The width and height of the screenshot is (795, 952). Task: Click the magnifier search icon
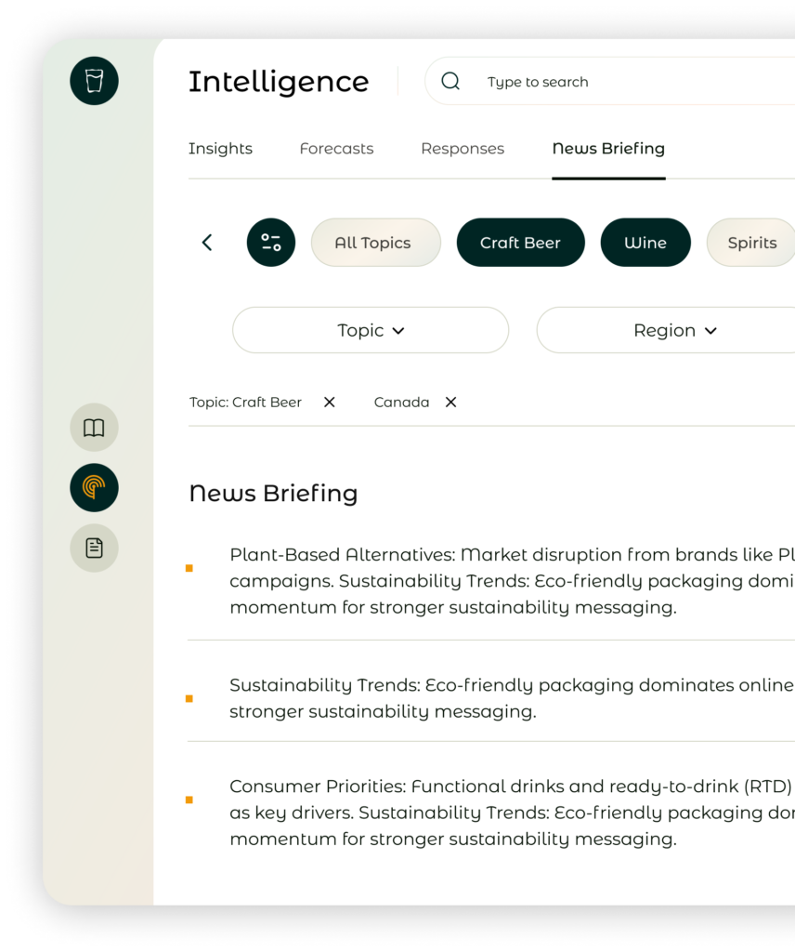450,82
